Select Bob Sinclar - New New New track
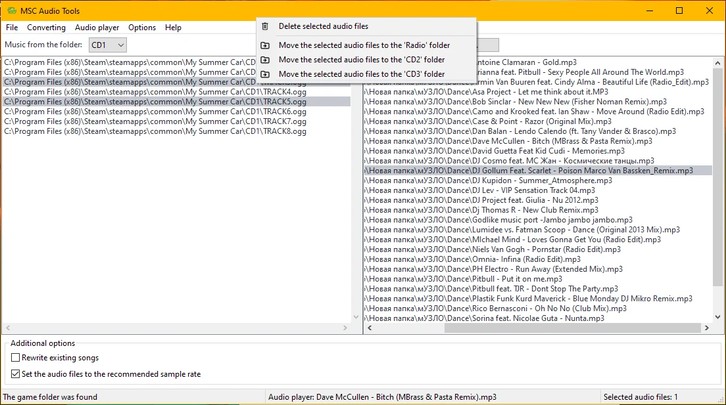Screen dimensions: 726x405 coord(538,102)
